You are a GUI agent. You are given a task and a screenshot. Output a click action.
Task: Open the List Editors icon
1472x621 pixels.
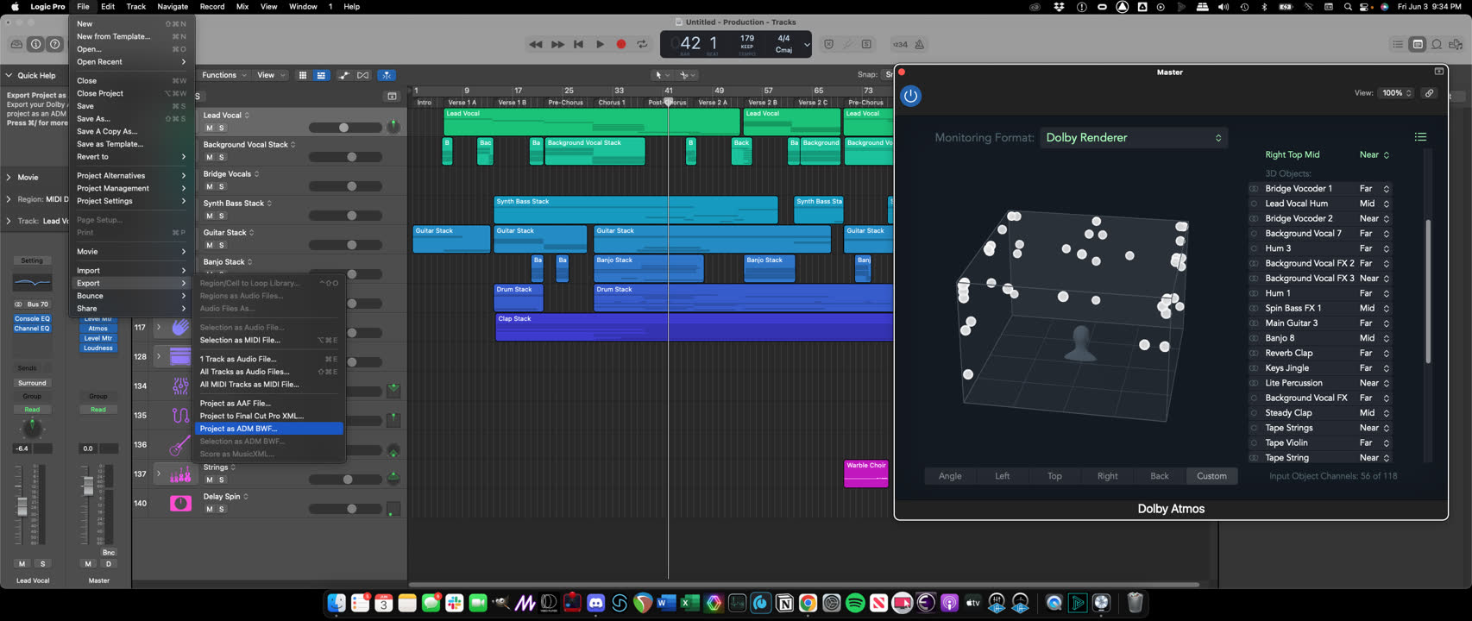click(x=1398, y=44)
